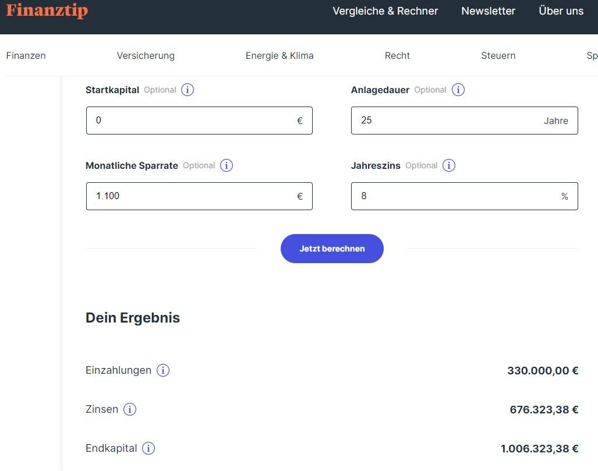
Task: Open the Vergleiche & Rechner menu
Action: tap(385, 11)
